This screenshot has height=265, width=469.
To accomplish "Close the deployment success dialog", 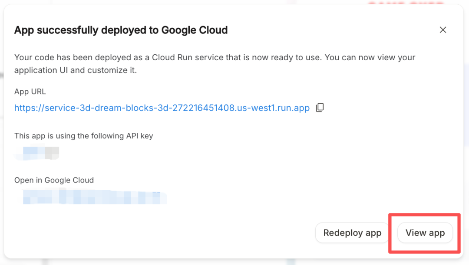I will tap(443, 30).
